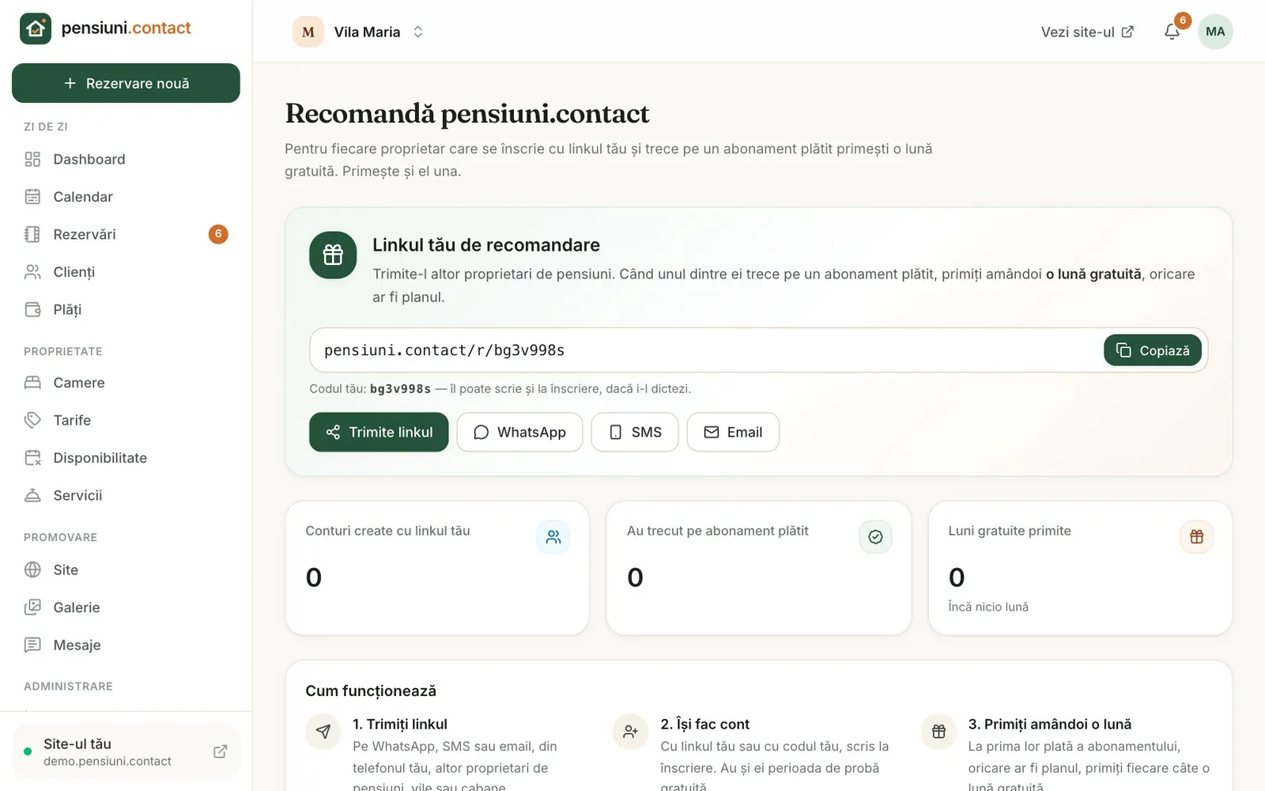
Task: Copy the link with Copiază button
Action: tap(1153, 350)
